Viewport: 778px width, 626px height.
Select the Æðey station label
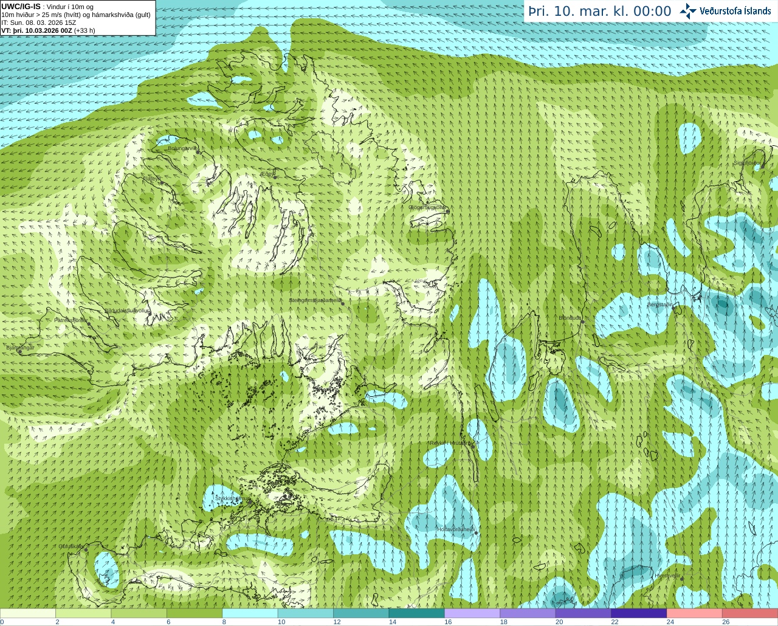coord(267,174)
